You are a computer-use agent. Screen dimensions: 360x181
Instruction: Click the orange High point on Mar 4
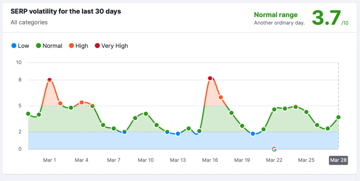82,103
